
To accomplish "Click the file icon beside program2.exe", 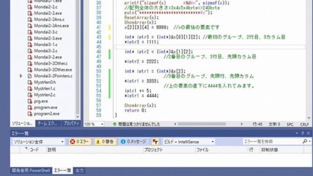I will (30, 114).
